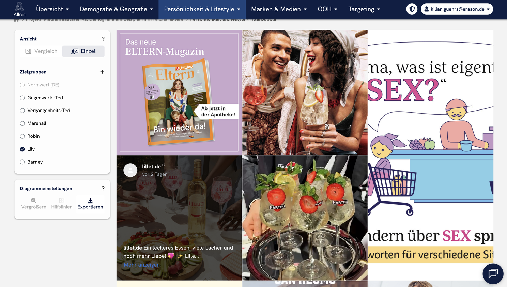Open the shield privacy icon
The width and height of the screenshot is (507, 287).
[412, 9]
